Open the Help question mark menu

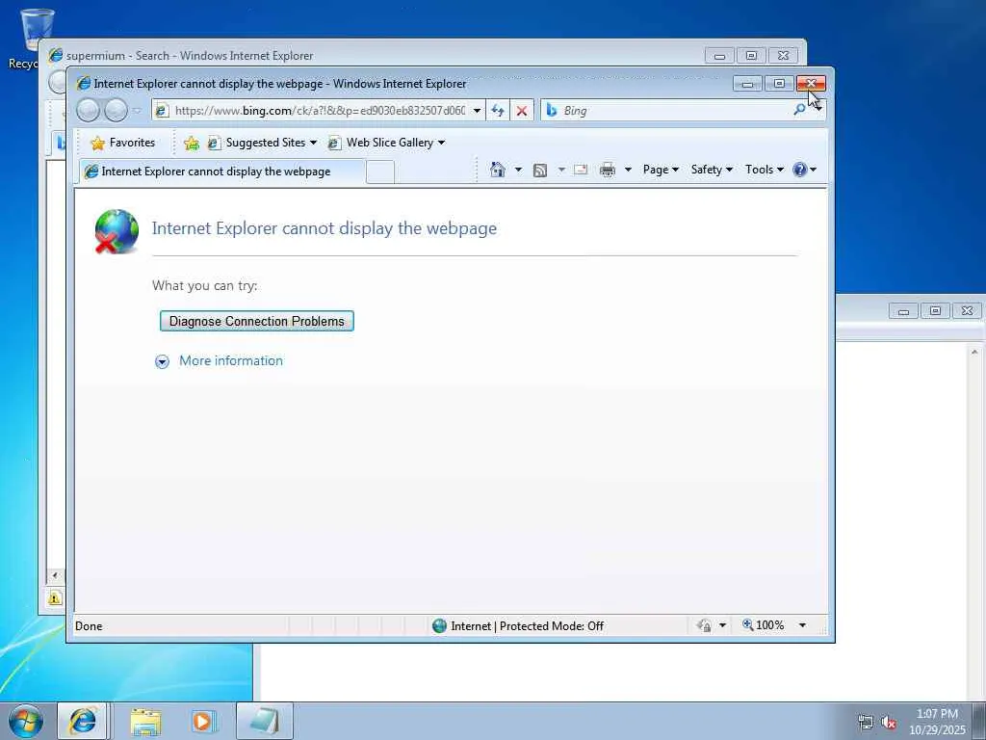[x=804, y=170]
